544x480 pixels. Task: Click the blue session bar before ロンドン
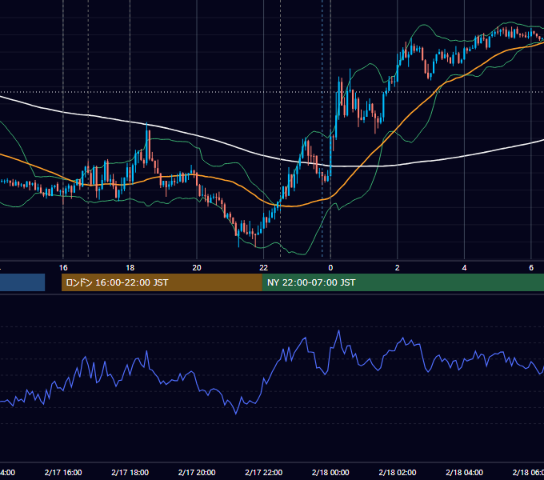pos(22,282)
